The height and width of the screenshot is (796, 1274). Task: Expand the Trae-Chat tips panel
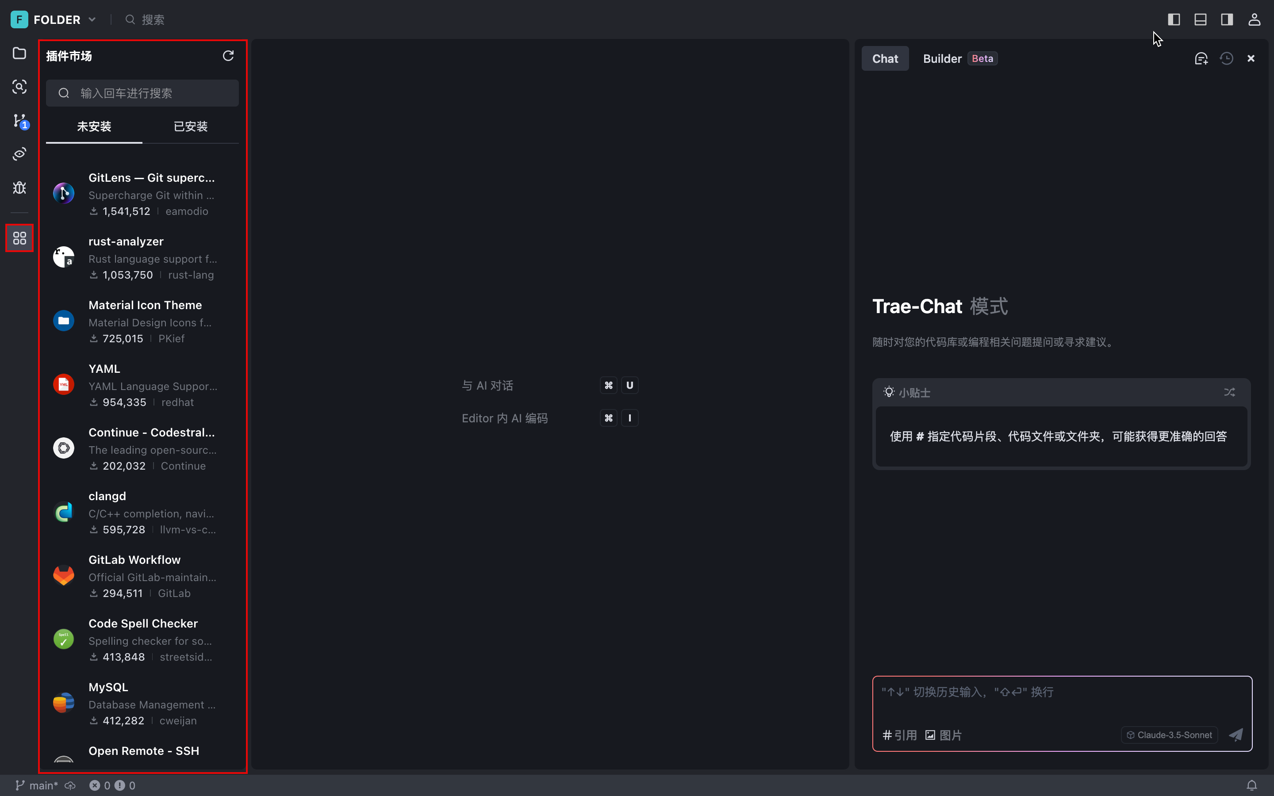click(1229, 393)
